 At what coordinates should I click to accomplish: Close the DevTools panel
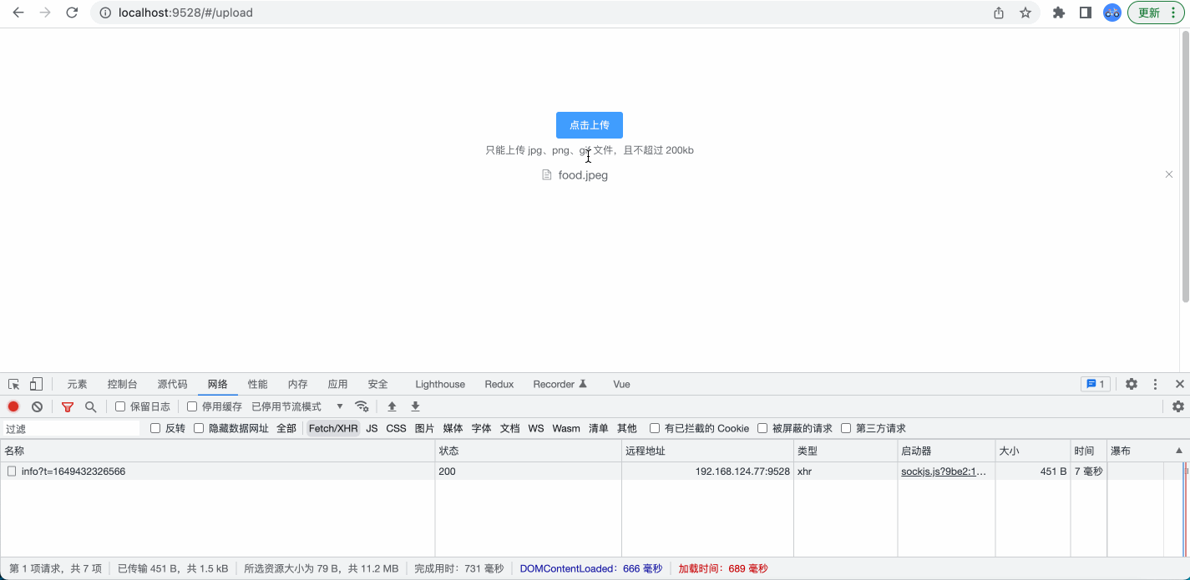pos(1179,384)
